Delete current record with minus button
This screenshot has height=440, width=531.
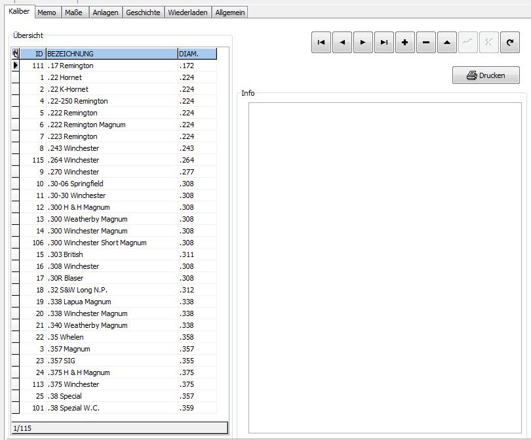pyautogui.click(x=426, y=43)
